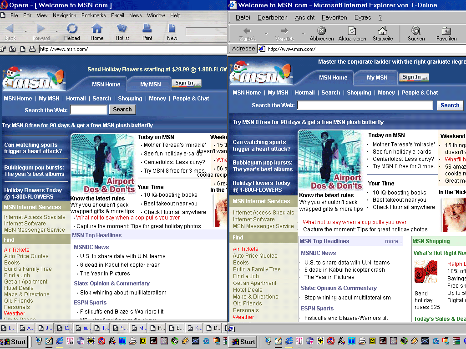
Task: Click People & Chat in the Opera page
Action: (x=191, y=99)
